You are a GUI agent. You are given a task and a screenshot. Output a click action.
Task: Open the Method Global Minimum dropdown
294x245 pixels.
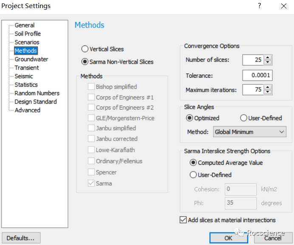[249, 132]
